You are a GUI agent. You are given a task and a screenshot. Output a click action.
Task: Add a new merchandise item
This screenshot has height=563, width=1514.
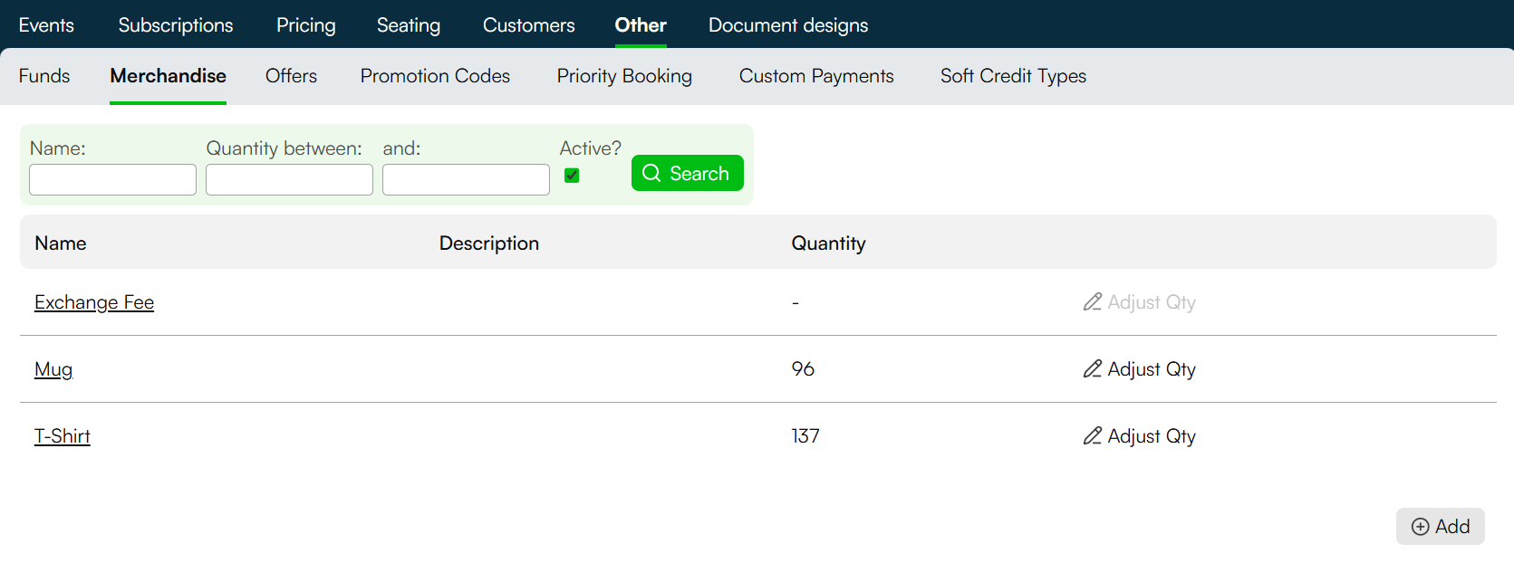(x=1440, y=527)
